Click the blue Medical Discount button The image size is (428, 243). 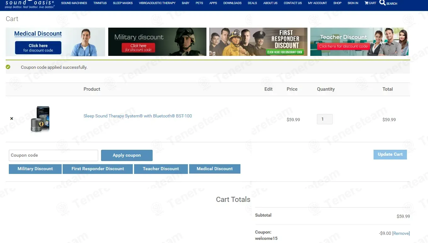coord(215,169)
